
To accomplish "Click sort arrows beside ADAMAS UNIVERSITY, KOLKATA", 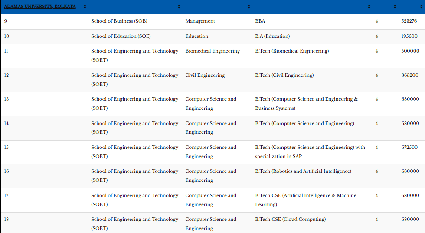I will [x=85, y=7].
